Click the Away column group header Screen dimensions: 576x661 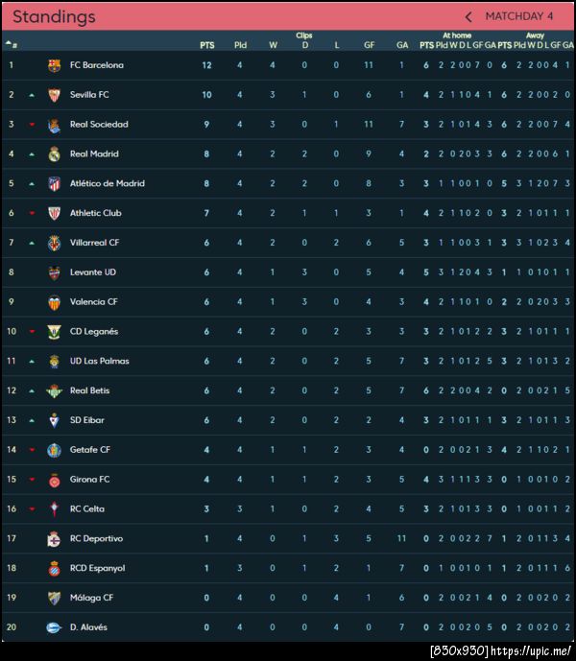click(535, 35)
